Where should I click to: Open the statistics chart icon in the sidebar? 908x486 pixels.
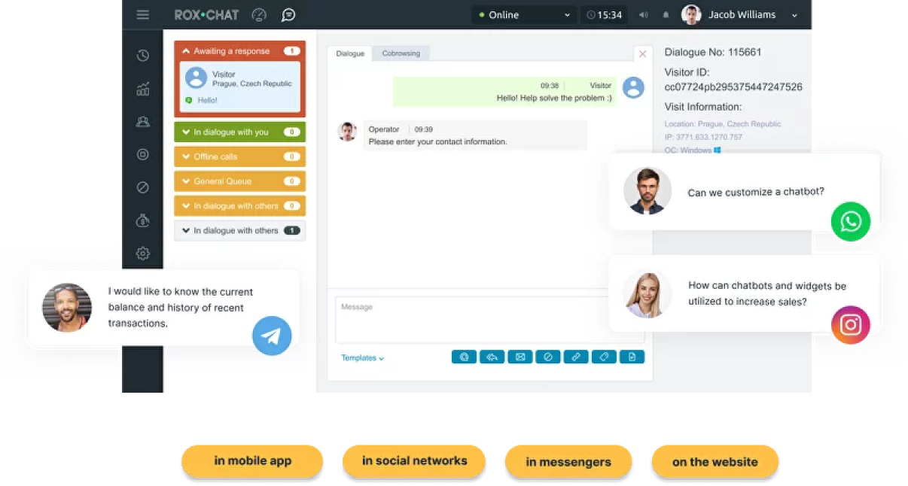[143, 89]
